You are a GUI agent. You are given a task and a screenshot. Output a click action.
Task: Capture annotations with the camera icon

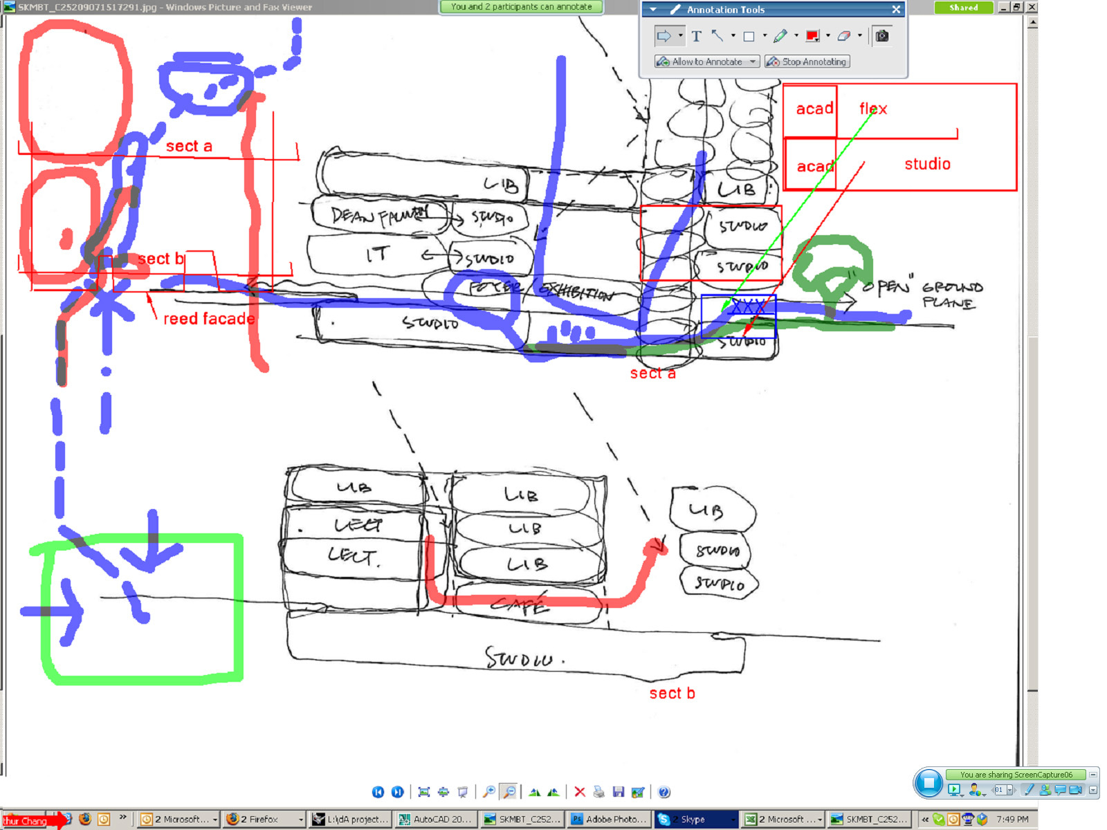pos(882,36)
